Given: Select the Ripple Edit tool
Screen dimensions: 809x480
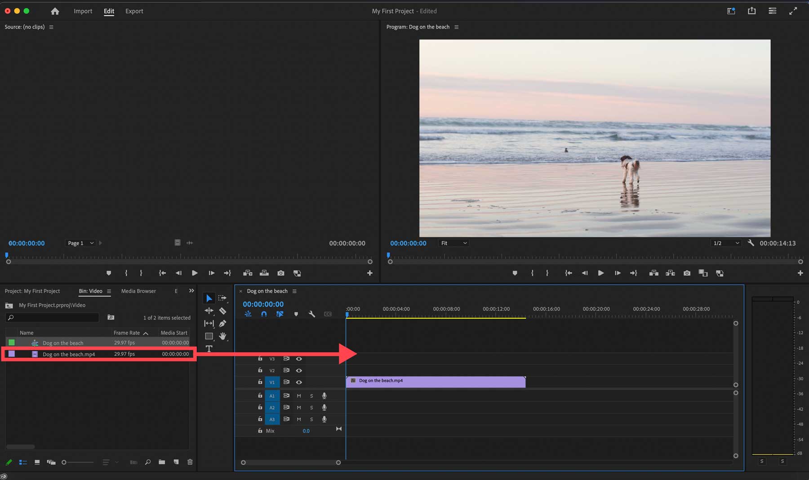Looking at the screenshot, I should [x=209, y=310].
